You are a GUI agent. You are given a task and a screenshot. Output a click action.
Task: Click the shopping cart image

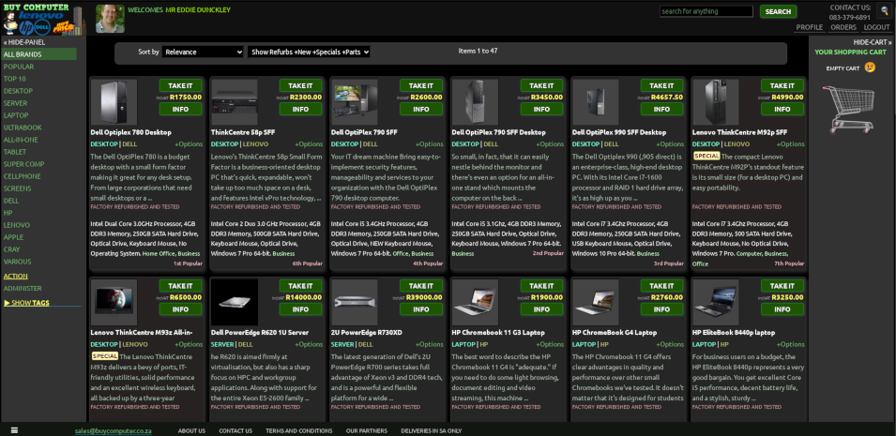847,109
